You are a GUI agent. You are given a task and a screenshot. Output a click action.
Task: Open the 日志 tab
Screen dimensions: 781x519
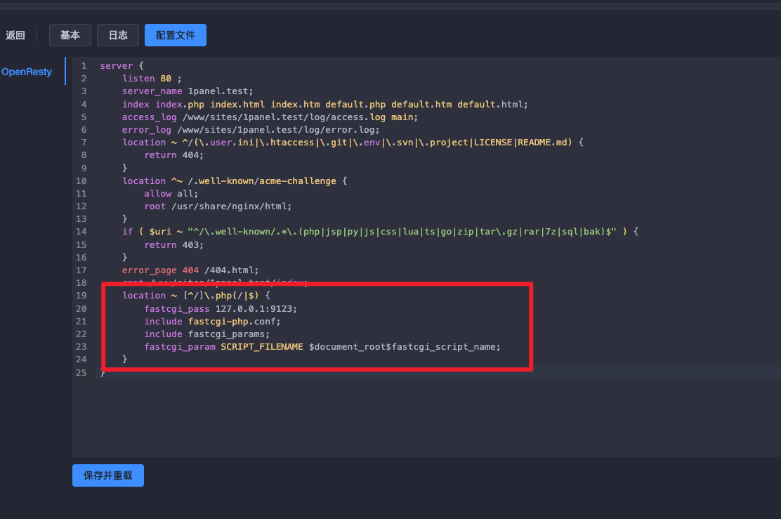118,35
